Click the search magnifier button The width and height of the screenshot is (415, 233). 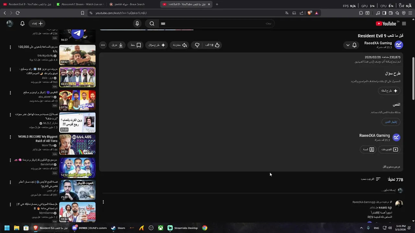click(x=152, y=24)
